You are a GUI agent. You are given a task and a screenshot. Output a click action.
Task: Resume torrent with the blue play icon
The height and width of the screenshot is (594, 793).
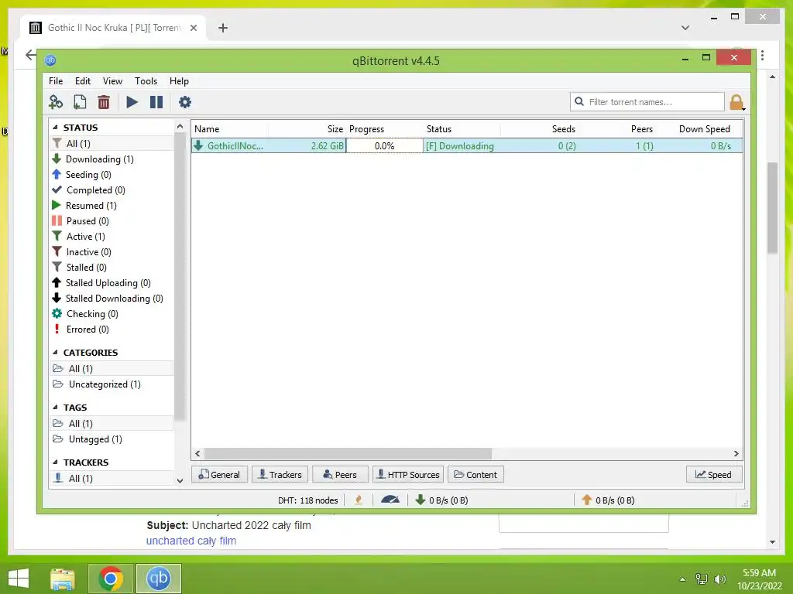(x=132, y=102)
